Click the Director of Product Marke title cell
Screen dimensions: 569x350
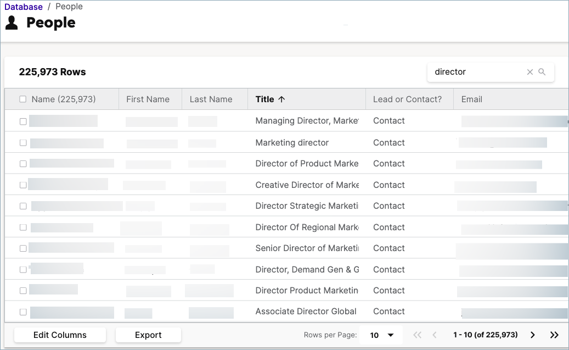[x=307, y=164]
